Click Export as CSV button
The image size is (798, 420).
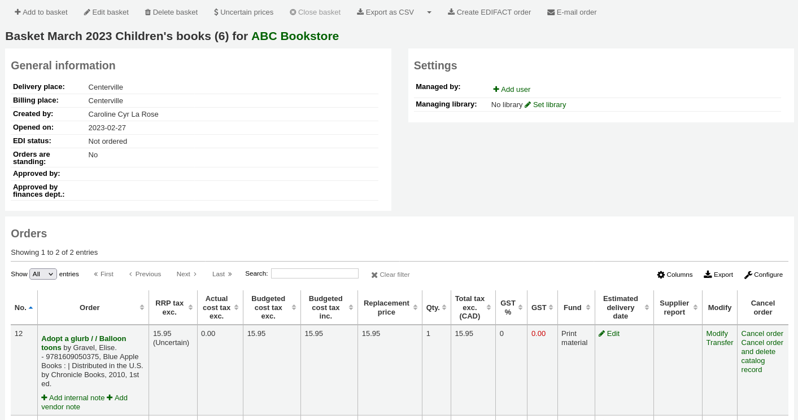coord(385,12)
